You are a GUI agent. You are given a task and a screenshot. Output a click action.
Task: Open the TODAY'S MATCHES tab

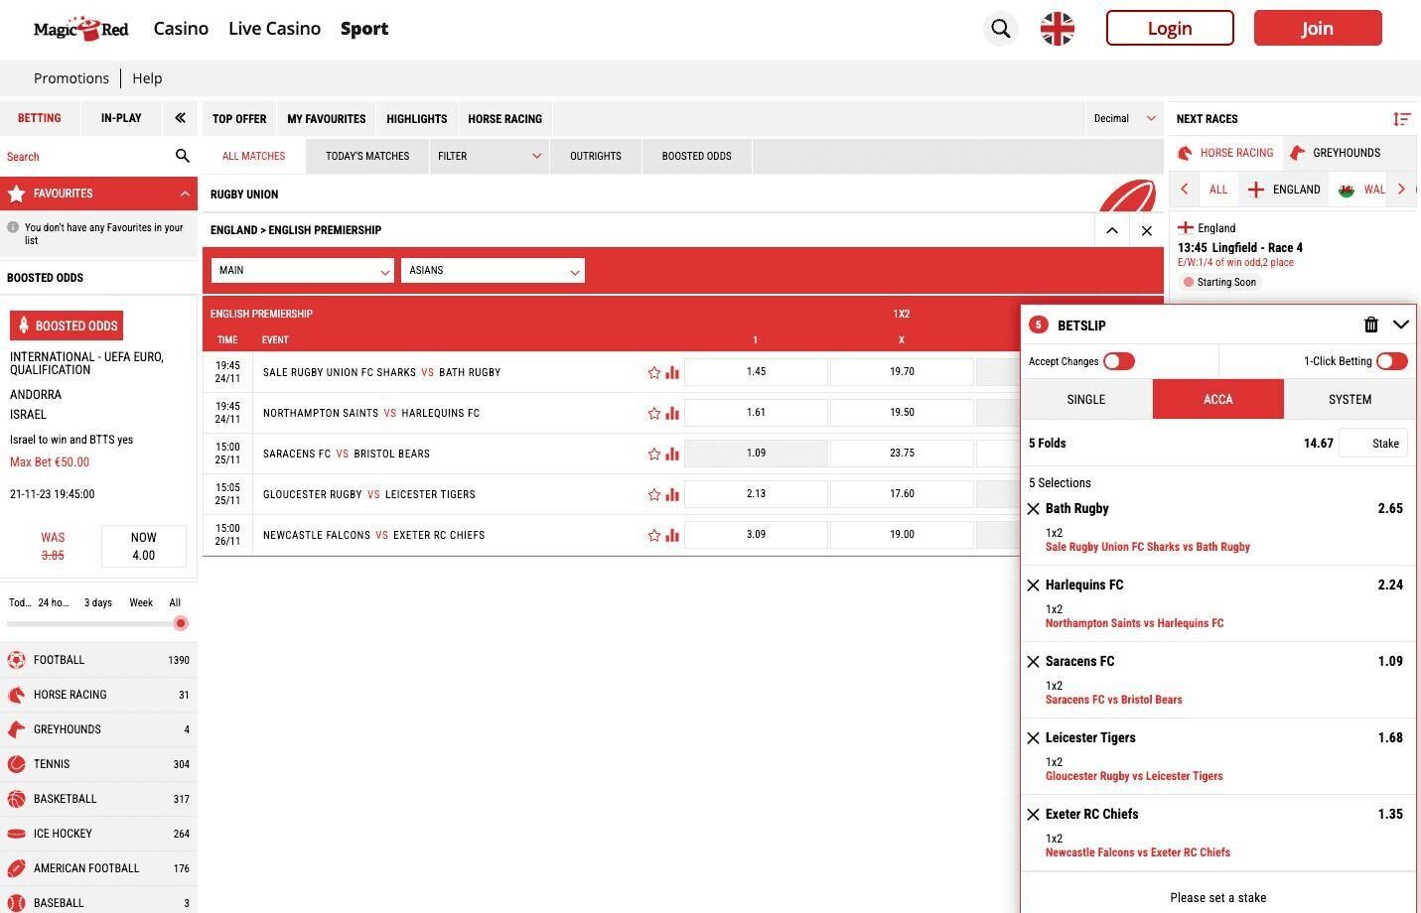pyautogui.click(x=367, y=156)
